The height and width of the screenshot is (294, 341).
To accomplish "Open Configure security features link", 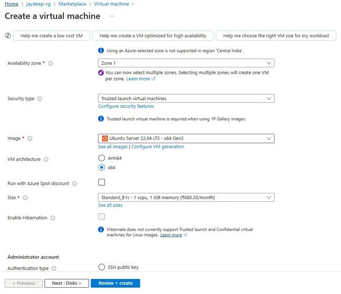I will tap(126, 106).
